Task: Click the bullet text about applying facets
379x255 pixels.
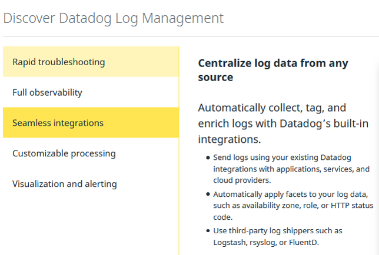Action: pos(291,205)
